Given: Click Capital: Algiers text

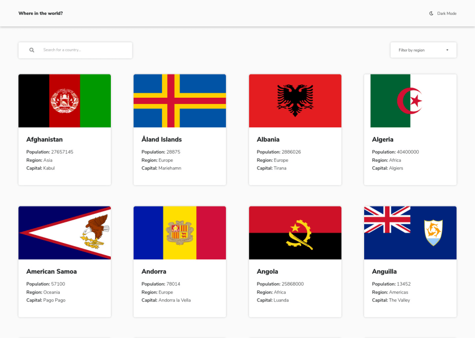Looking at the screenshot, I should [x=387, y=168].
